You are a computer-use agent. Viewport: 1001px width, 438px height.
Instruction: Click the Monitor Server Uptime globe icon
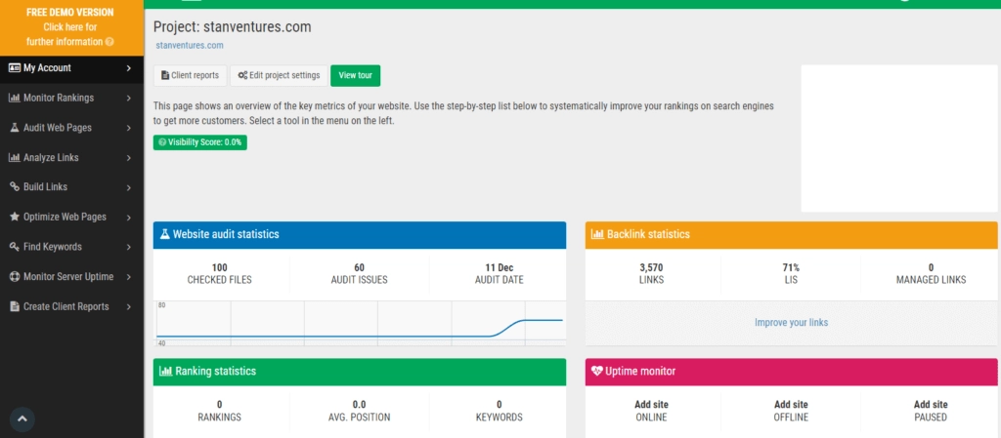pyautogui.click(x=15, y=277)
